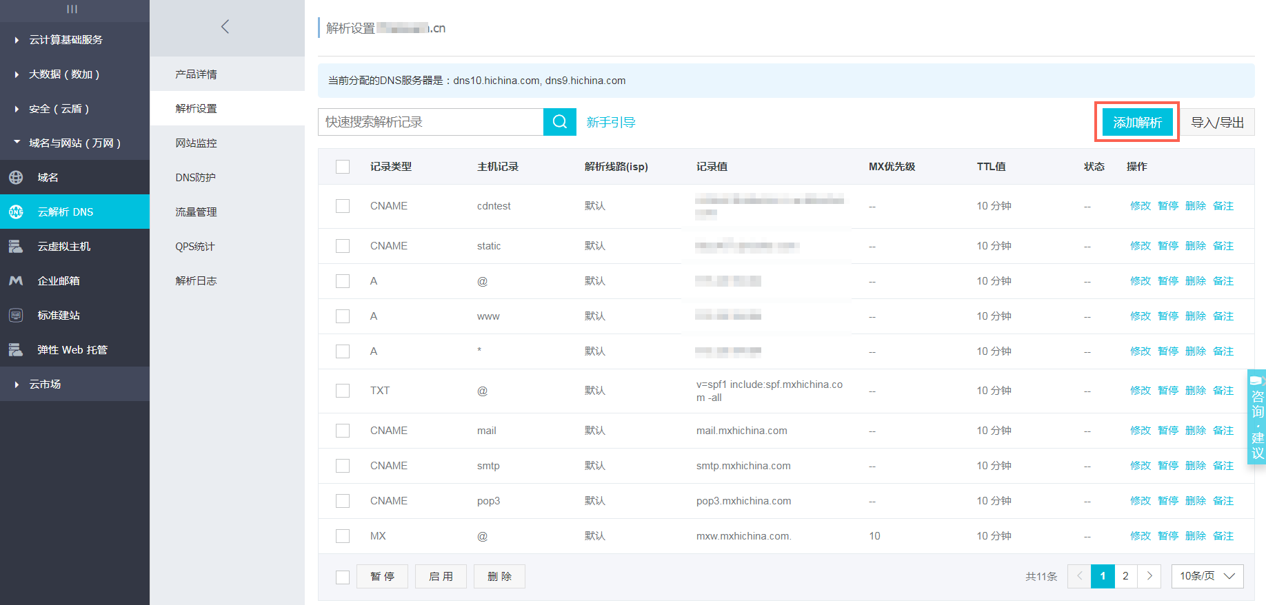The width and height of the screenshot is (1266, 605).
Task: Open 网站监控 menu item
Action: pos(228,143)
